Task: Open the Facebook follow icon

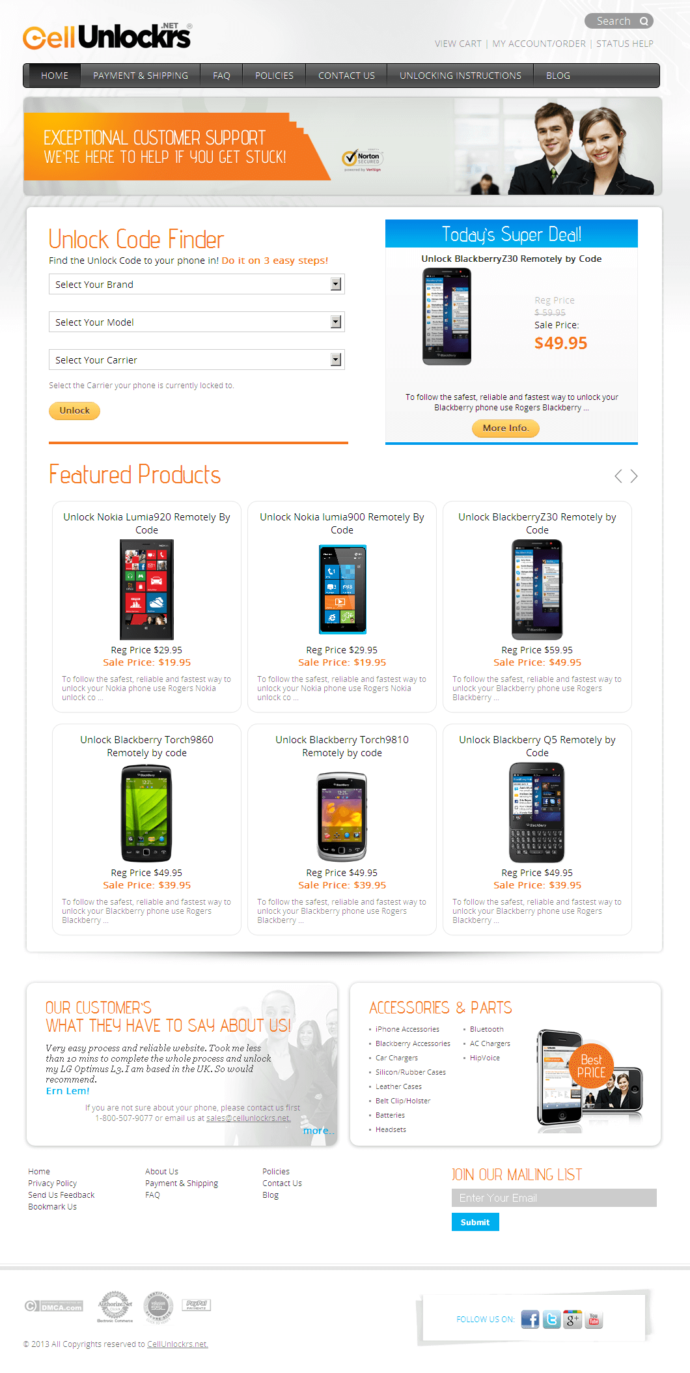Action: pyautogui.click(x=531, y=1320)
